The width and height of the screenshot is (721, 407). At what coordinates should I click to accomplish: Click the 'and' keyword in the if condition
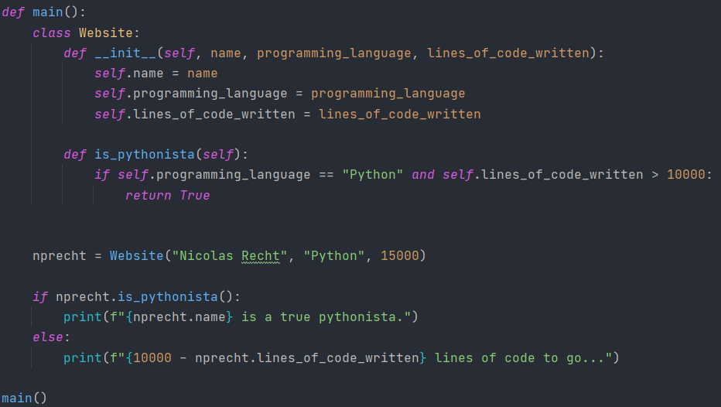(423, 175)
